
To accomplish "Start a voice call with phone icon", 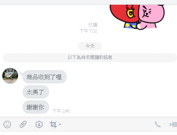I will click(x=157, y=124).
